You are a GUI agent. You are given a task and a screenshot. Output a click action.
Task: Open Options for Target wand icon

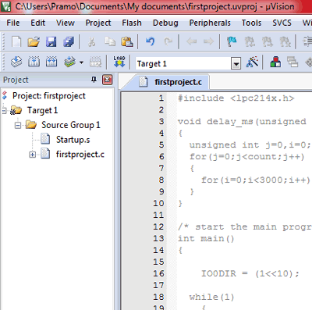coord(252,62)
